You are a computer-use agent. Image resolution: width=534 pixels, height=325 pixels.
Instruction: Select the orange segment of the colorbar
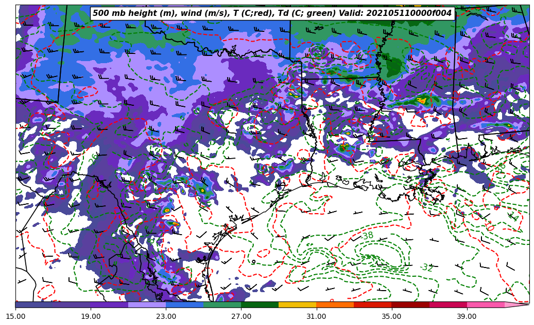335,304
